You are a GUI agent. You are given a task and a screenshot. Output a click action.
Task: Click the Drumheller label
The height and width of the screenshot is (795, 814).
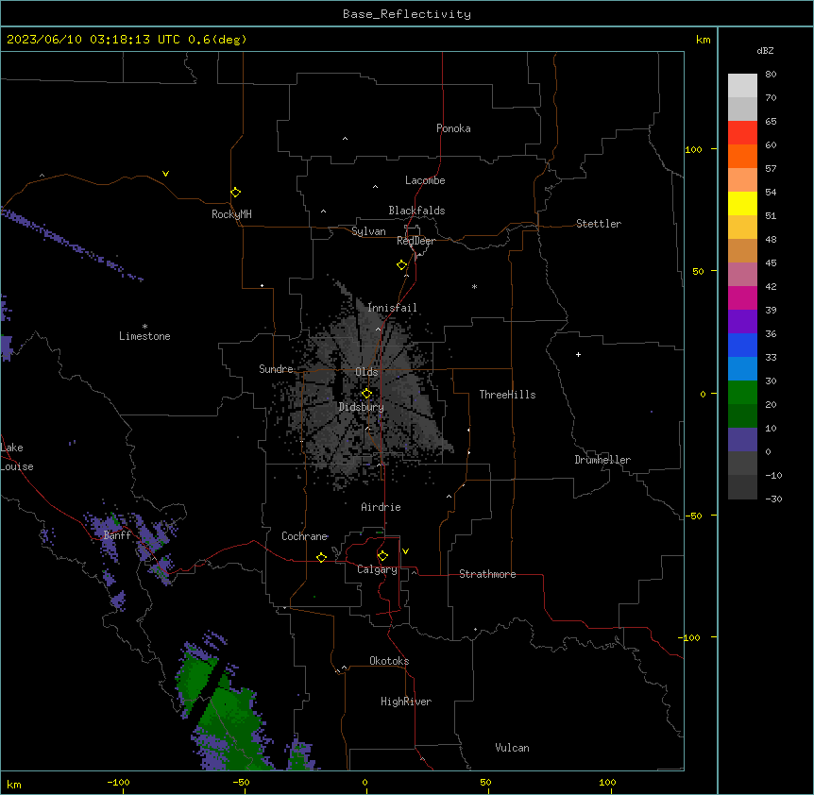[602, 460]
